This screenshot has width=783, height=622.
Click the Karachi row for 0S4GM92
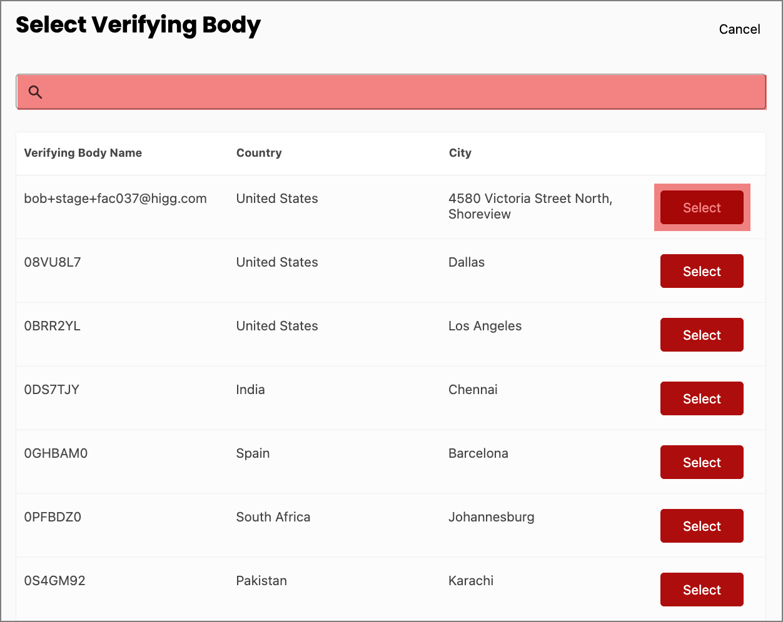coord(471,580)
